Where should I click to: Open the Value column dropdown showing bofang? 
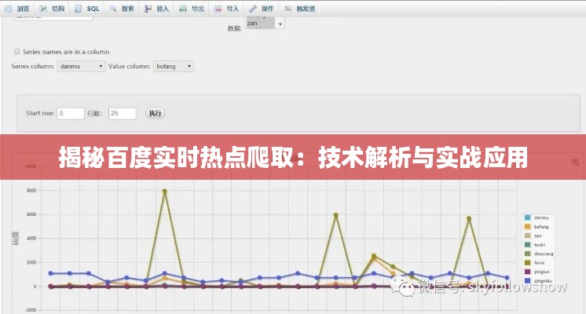174,66
